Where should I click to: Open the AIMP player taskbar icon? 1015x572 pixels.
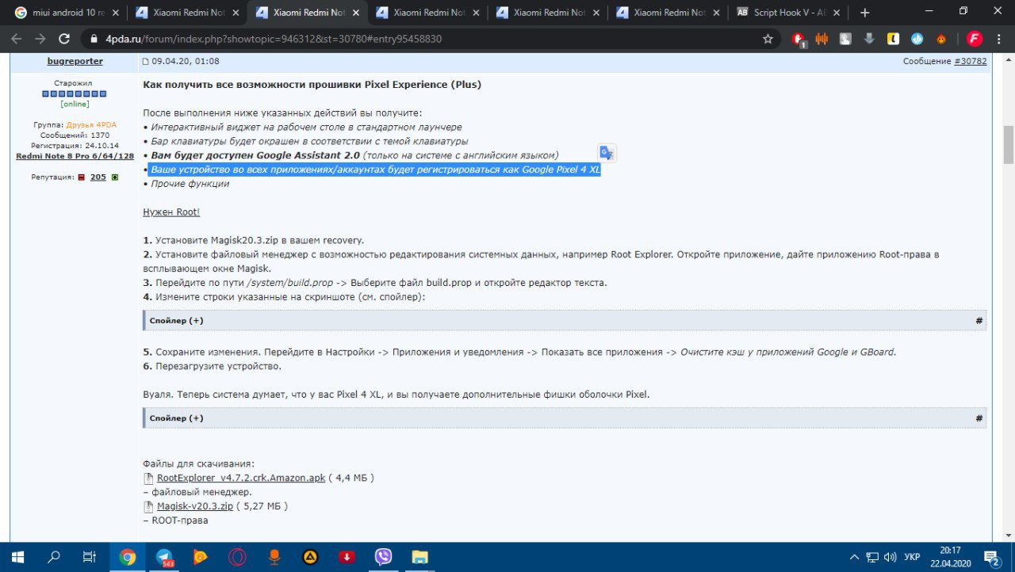pos(310,557)
